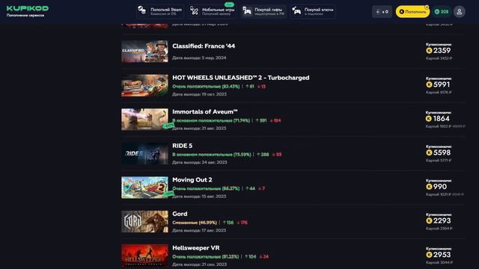
Task: Click the Gord release date 17 Aug 2023
Action: point(199,231)
